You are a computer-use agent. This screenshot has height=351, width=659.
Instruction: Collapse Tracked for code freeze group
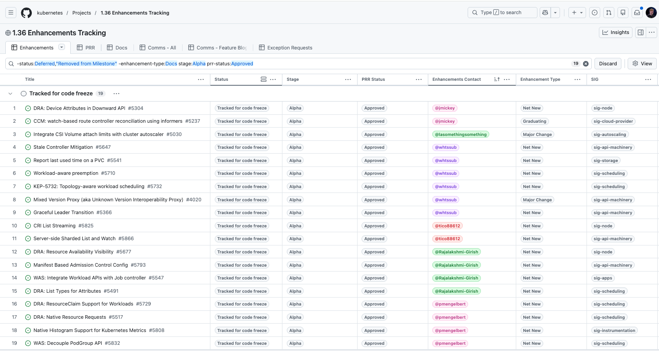click(11, 94)
